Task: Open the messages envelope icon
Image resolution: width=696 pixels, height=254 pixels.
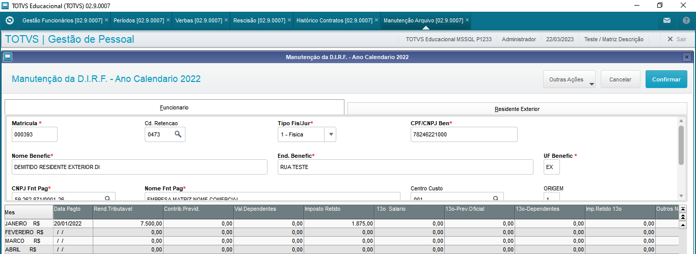Action: click(x=667, y=21)
